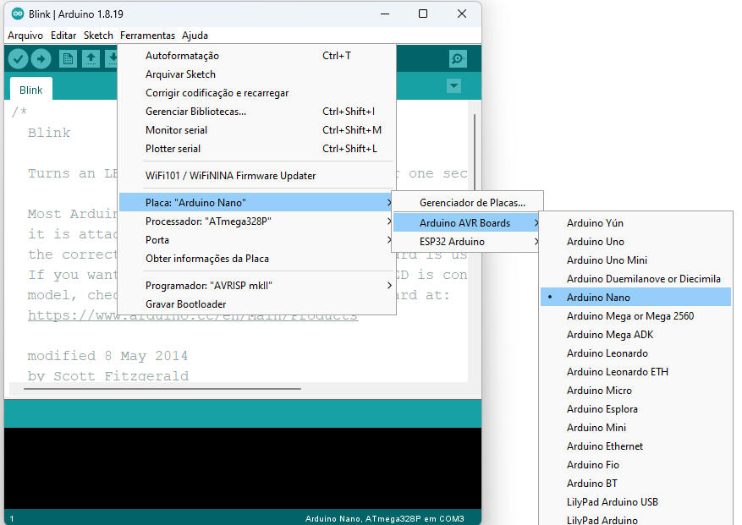Select the Blink sketch tab
The width and height of the screenshot is (742, 525).
(x=30, y=90)
